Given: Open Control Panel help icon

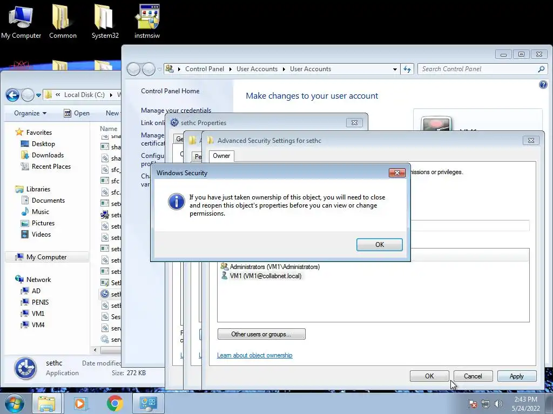Looking at the screenshot, I should pyautogui.click(x=543, y=85).
